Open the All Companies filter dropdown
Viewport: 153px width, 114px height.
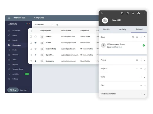coord(44,25)
